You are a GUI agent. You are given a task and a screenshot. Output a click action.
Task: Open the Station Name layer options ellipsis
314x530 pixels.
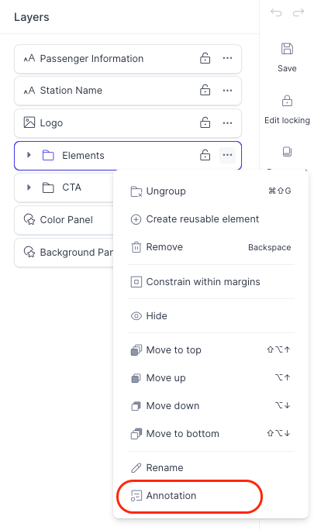(227, 90)
